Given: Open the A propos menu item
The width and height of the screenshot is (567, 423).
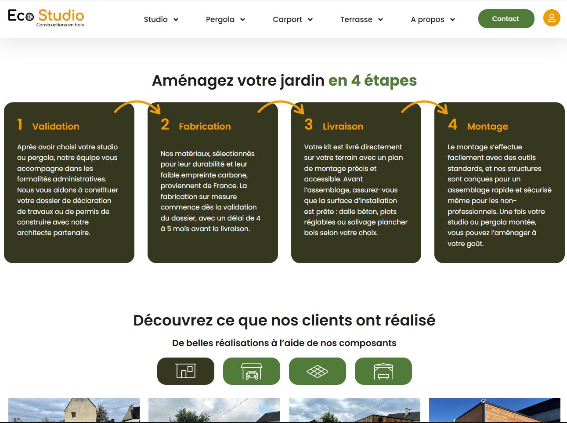Looking at the screenshot, I should click(427, 19).
